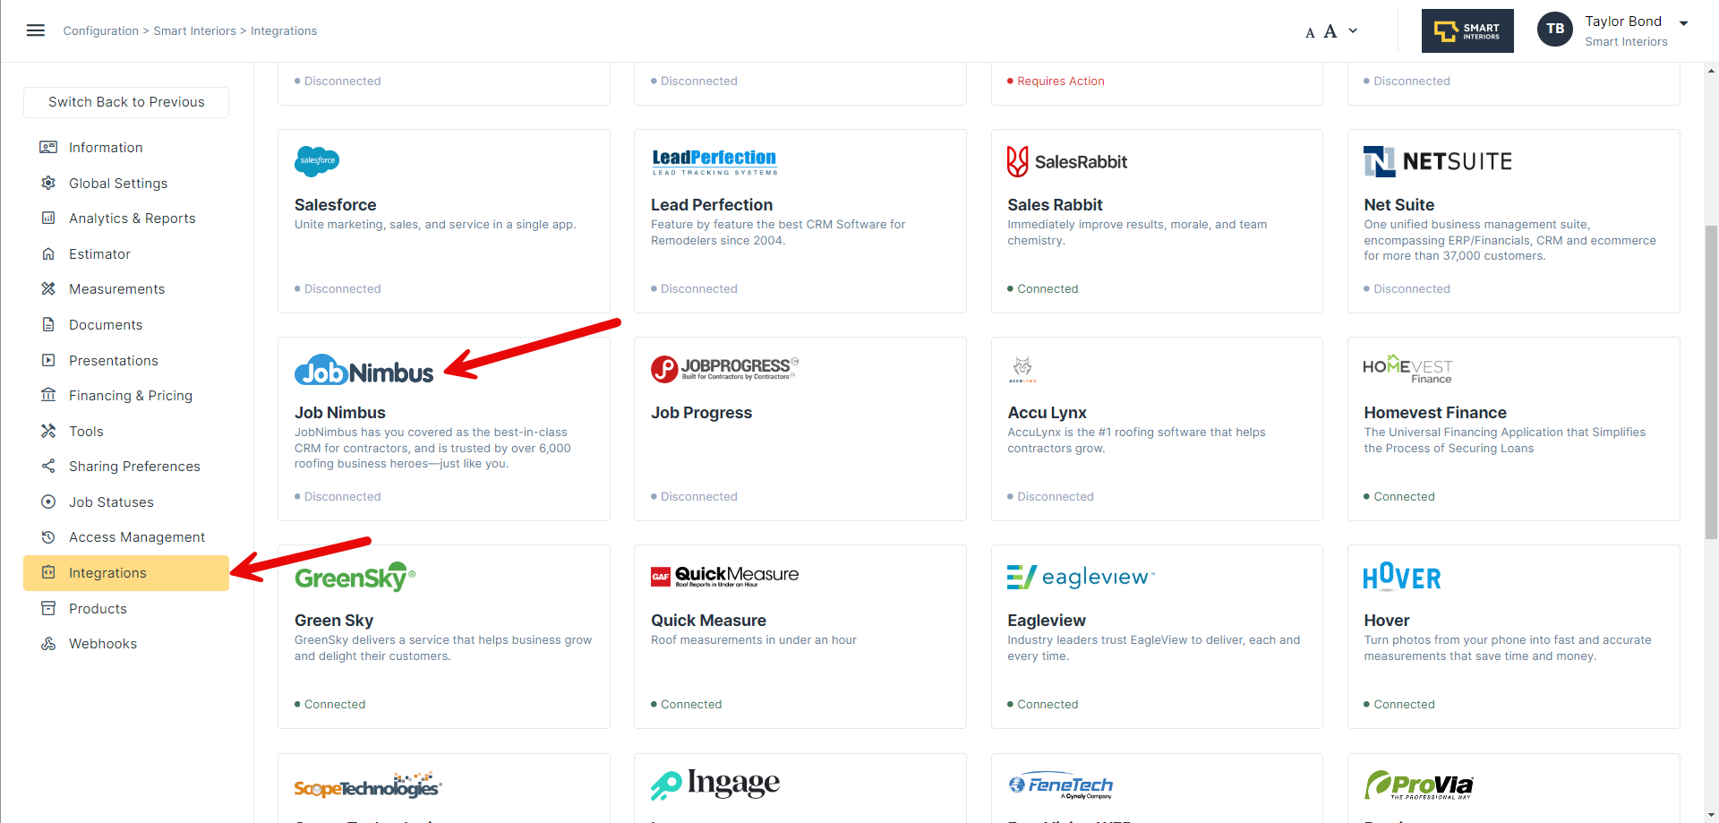Screen dimensions: 1719x823
Task: Click the QuickMeasure logo
Action: click(x=724, y=576)
